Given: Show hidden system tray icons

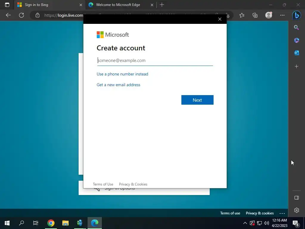Looking at the screenshot, I should (245, 223).
